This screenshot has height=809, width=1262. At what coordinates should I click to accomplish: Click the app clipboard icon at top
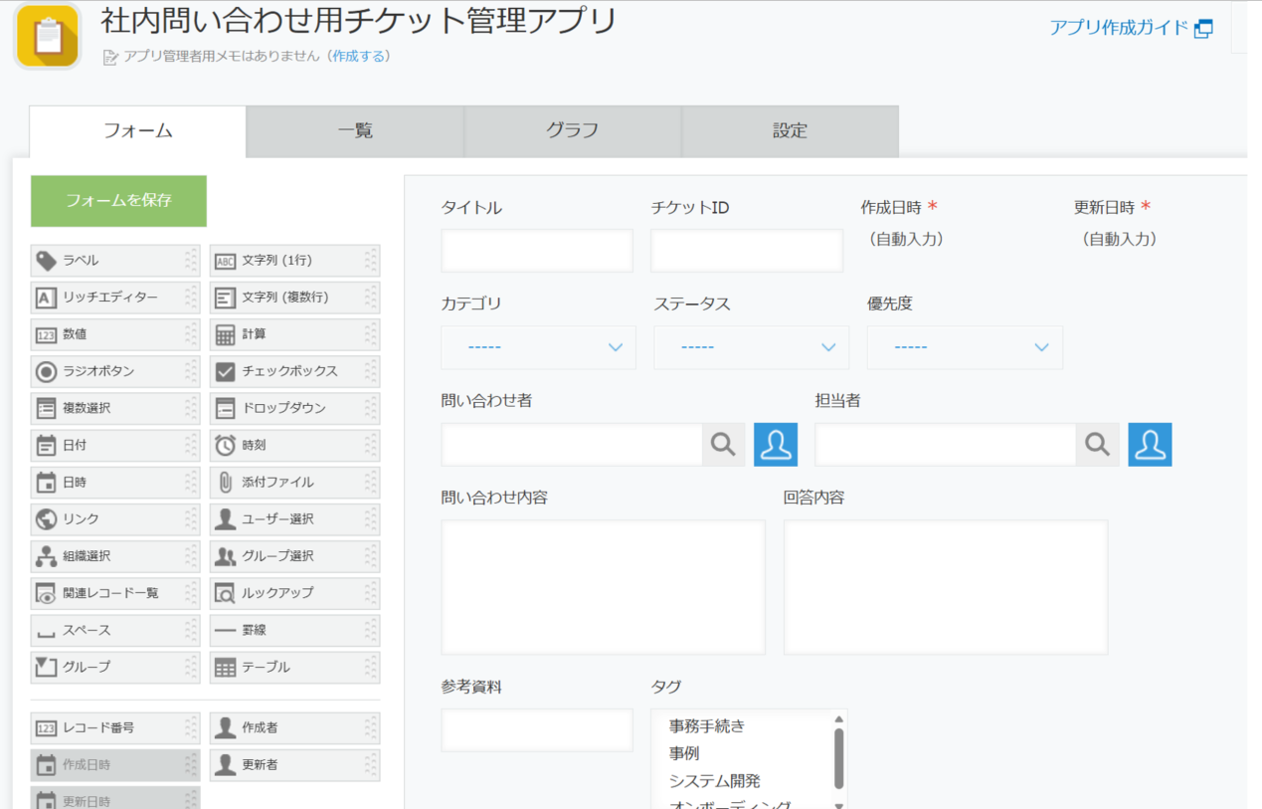point(47,36)
